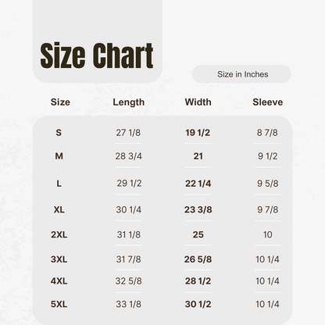Select the XL size row label
This screenshot has height=325, width=325.
coord(59,209)
